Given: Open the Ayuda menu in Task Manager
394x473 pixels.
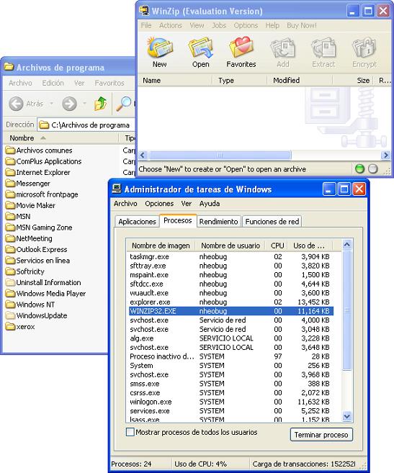Looking at the screenshot, I should [x=209, y=204].
